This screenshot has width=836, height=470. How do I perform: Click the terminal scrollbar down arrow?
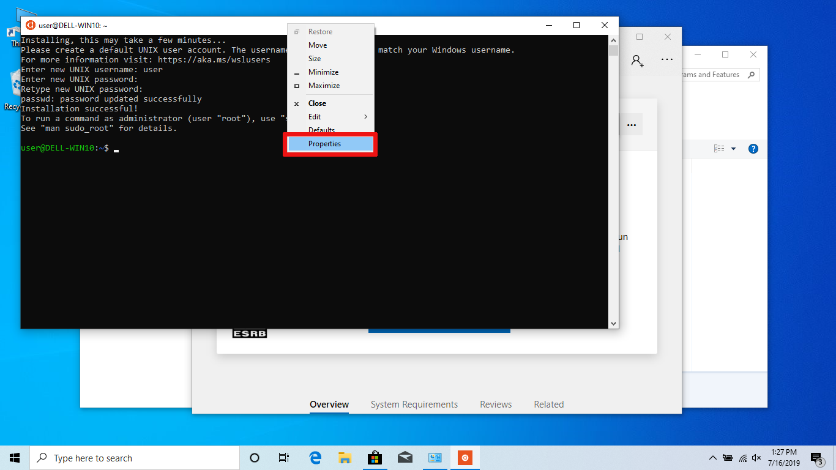(613, 323)
